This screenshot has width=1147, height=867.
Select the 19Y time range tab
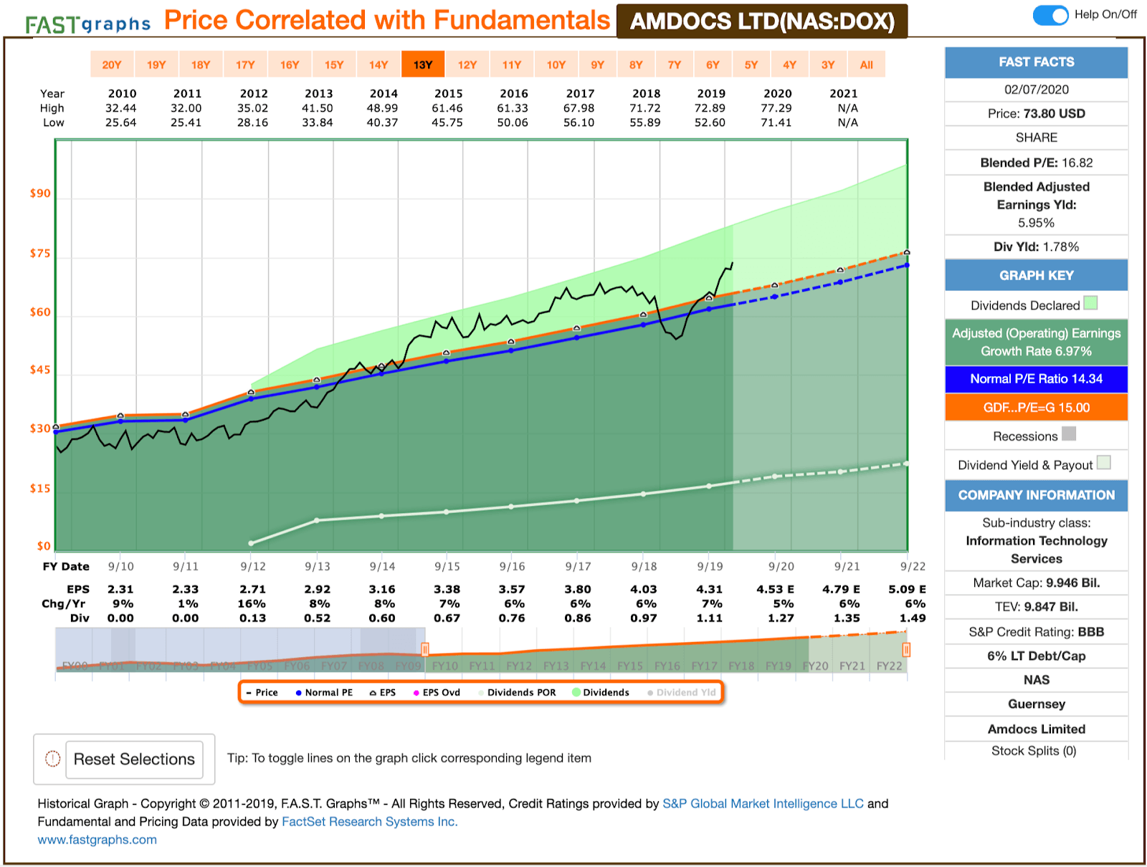pos(156,64)
